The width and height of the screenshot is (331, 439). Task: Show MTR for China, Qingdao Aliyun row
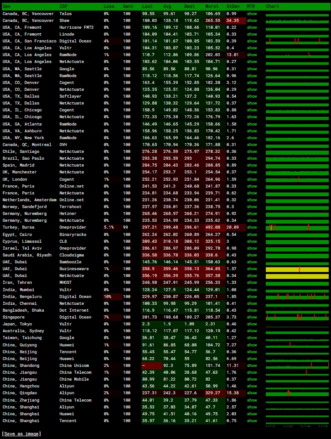pyautogui.click(x=252, y=393)
